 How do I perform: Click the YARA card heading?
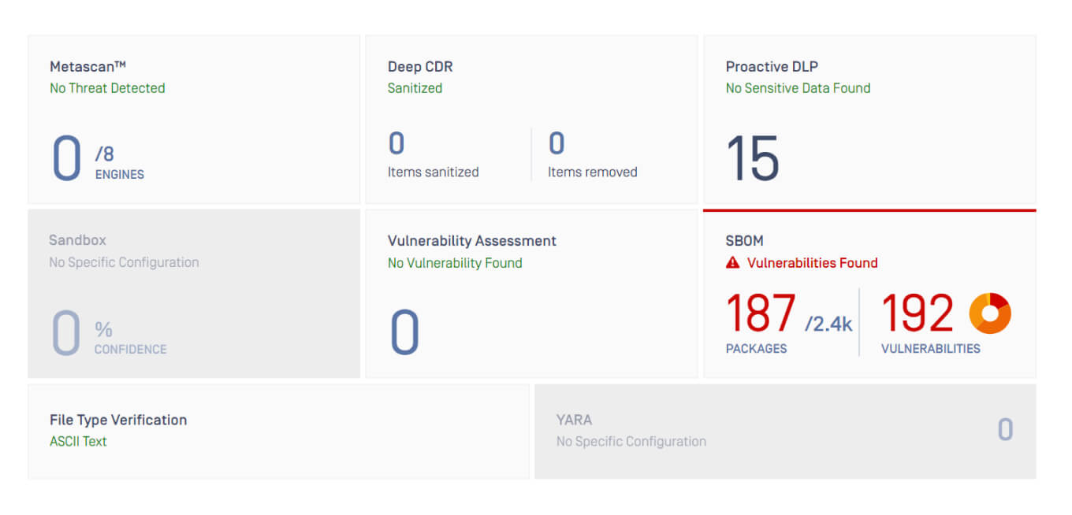pos(574,420)
